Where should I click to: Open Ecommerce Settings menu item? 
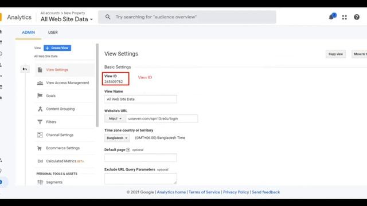(x=63, y=148)
